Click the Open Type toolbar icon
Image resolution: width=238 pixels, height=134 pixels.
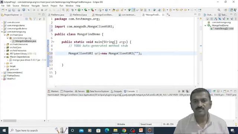[113, 10]
